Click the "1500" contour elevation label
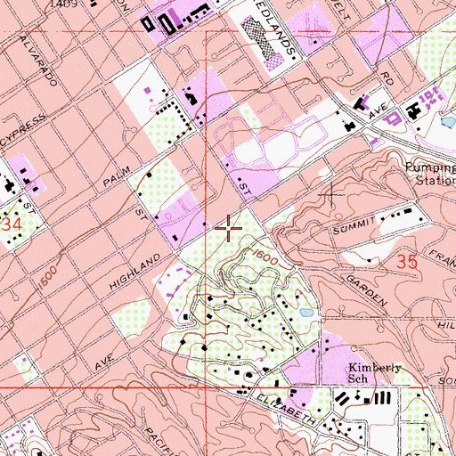456x456 pixels. [47, 278]
